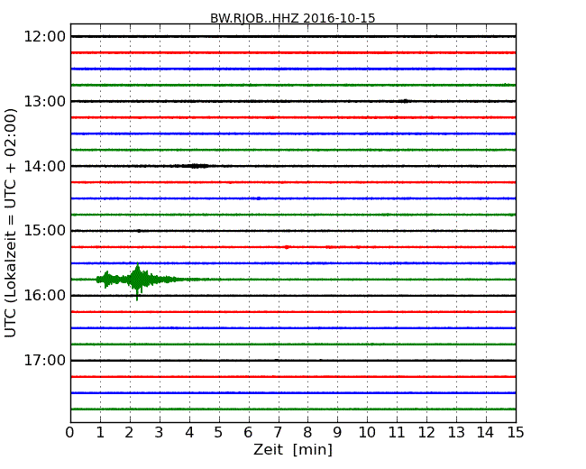Click the small black blip on 15:00 trace
The height and width of the screenshot is (469, 586).
coord(139,231)
